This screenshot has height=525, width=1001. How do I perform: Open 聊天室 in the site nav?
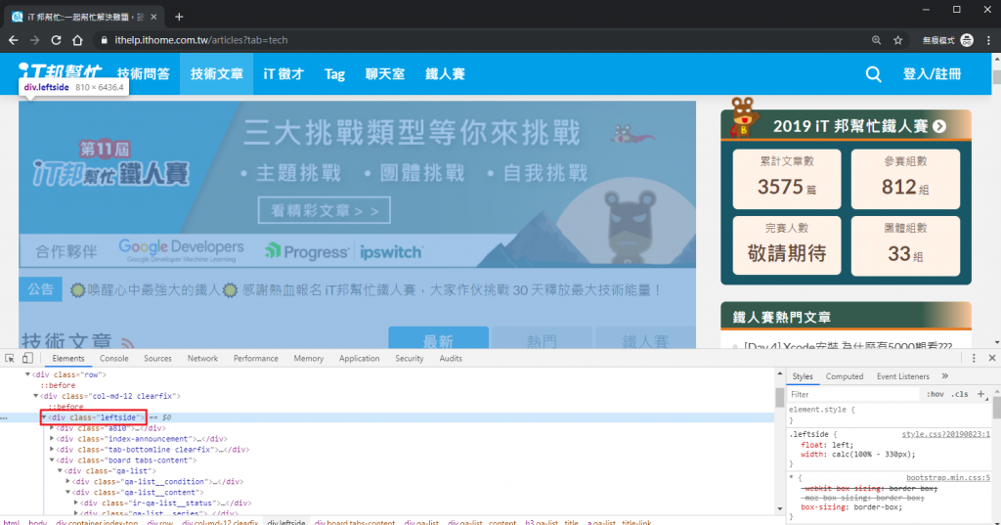[x=385, y=74]
